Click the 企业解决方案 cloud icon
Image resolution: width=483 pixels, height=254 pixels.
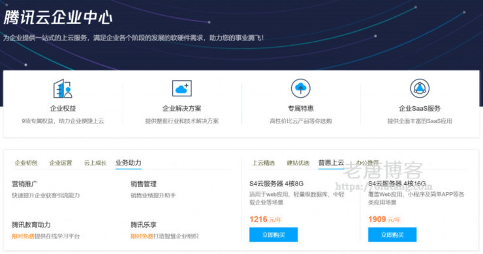181,89
